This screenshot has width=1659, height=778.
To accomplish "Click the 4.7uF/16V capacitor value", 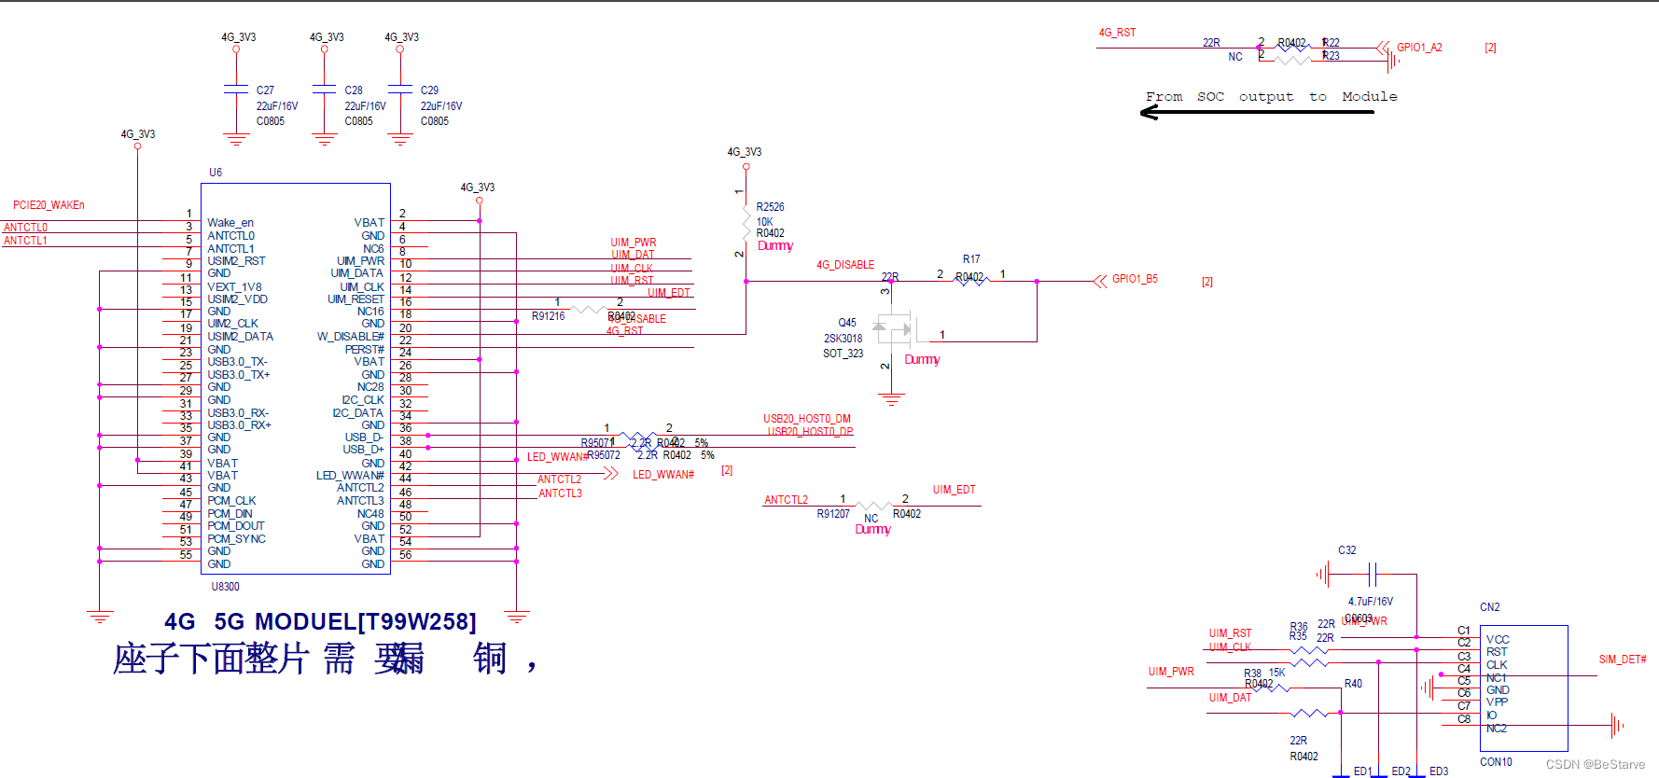I will click(x=1371, y=602).
